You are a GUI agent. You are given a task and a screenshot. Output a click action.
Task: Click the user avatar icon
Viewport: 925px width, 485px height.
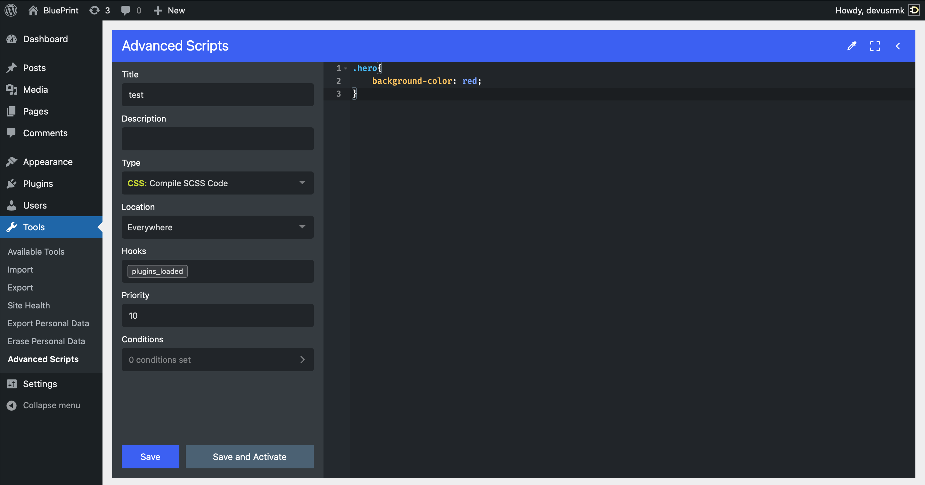coord(914,10)
